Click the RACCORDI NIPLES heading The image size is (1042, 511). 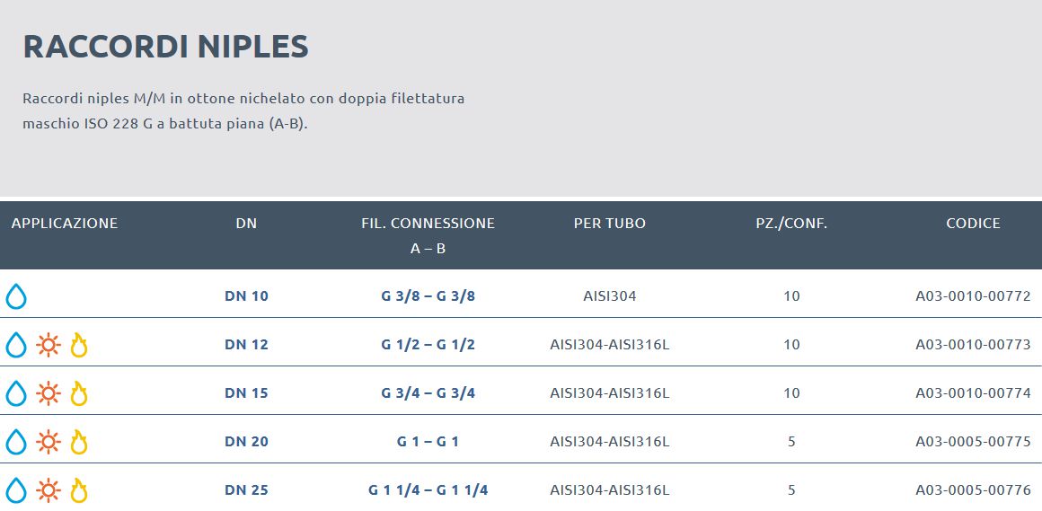[x=166, y=47]
